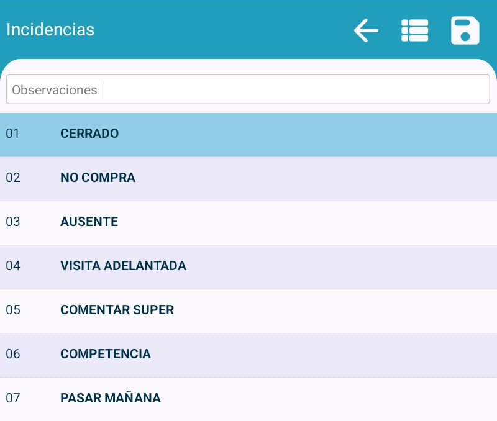
Task: Pick the PASAR MAÑANA option
Action: pyautogui.click(x=111, y=398)
